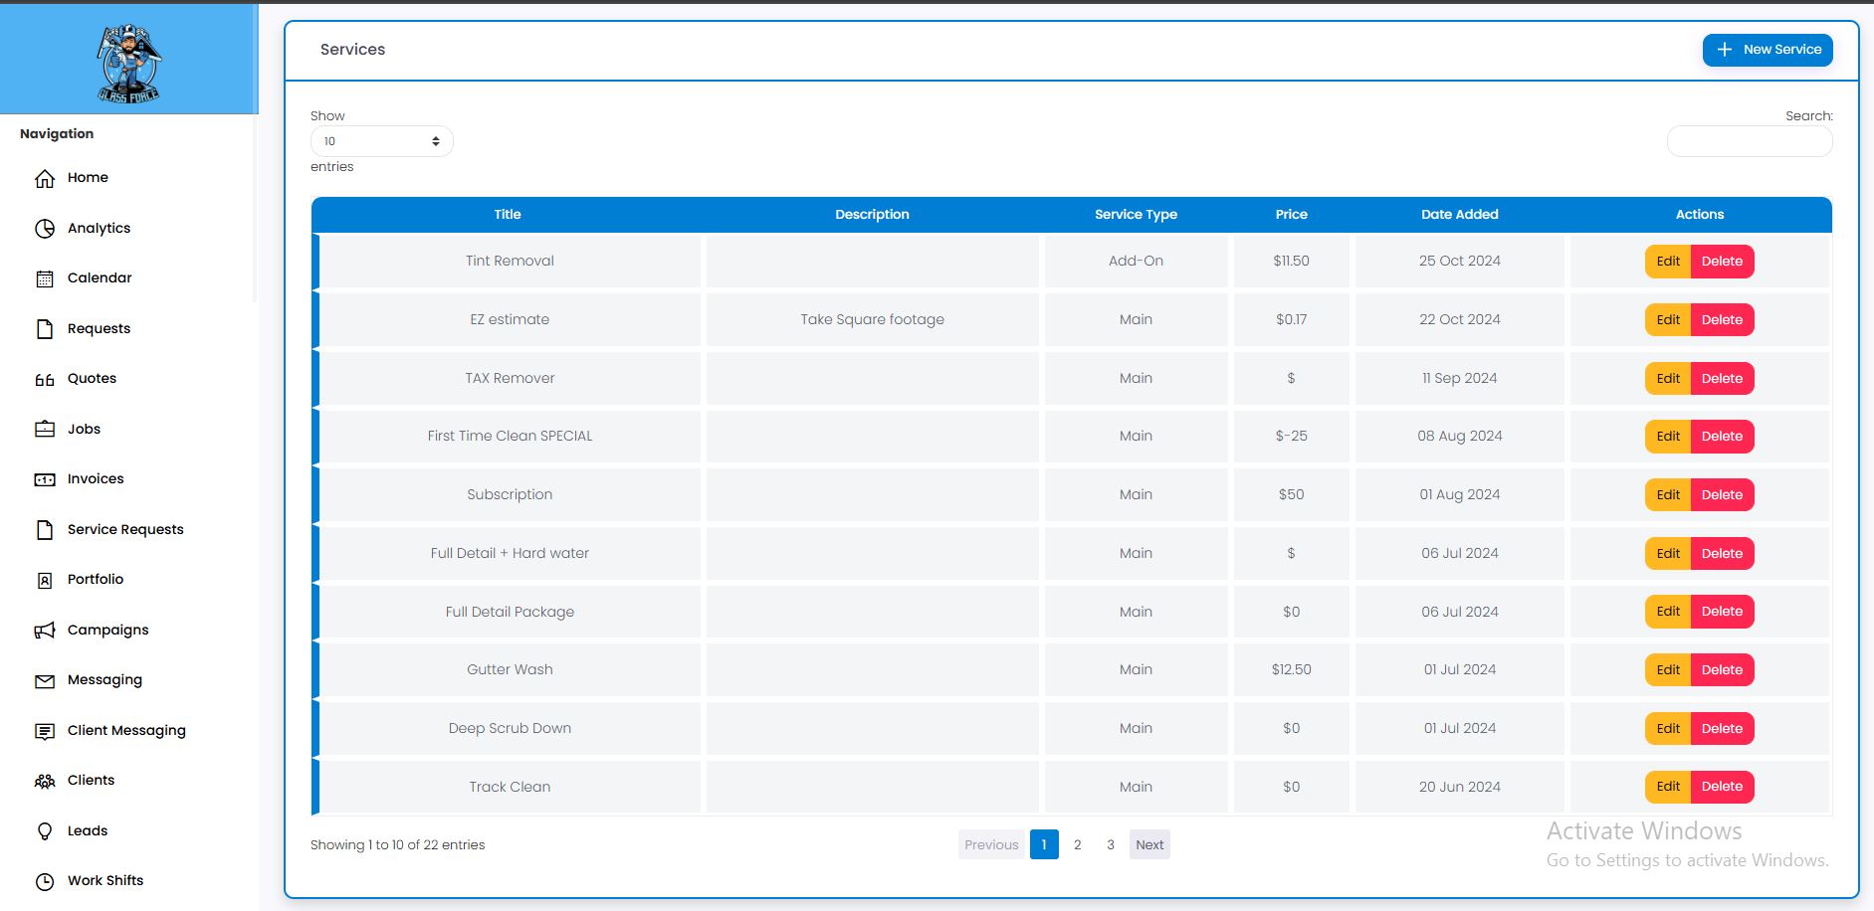Image resolution: width=1874 pixels, height=911 pixels.
Task: Open the Show entries dropdown
Action: click(x=381, y=141)
